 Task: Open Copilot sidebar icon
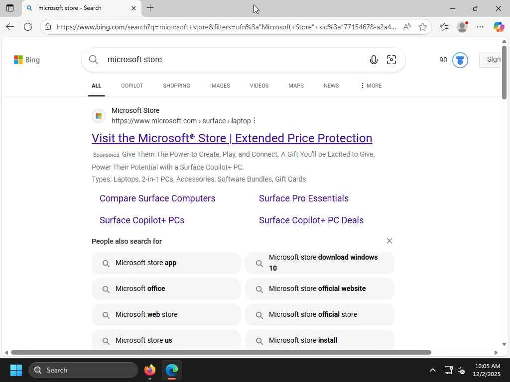point(499,27)
